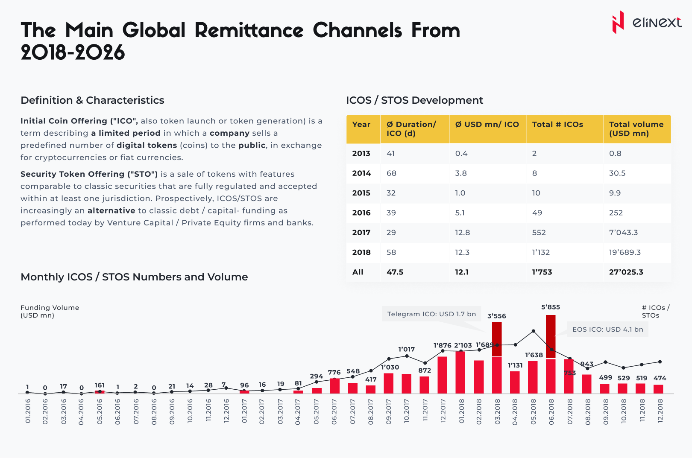Click the 'Funding Volume (USD mn)' axis label
Image resolution: width=692 pixels, height=458 pixels.
[50, 312]
